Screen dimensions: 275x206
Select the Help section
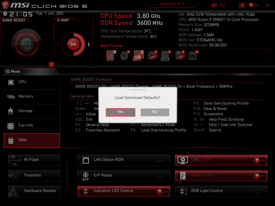[32, 140]
